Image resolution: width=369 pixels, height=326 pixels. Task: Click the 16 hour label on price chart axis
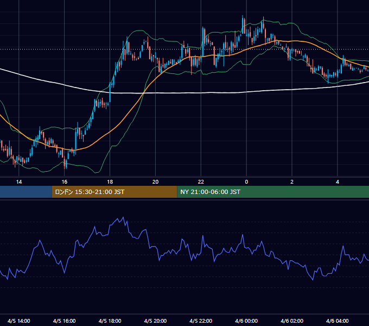64,182
